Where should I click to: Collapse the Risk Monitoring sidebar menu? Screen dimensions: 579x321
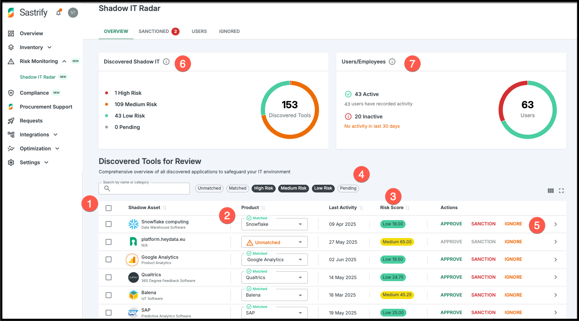[64, 61]
